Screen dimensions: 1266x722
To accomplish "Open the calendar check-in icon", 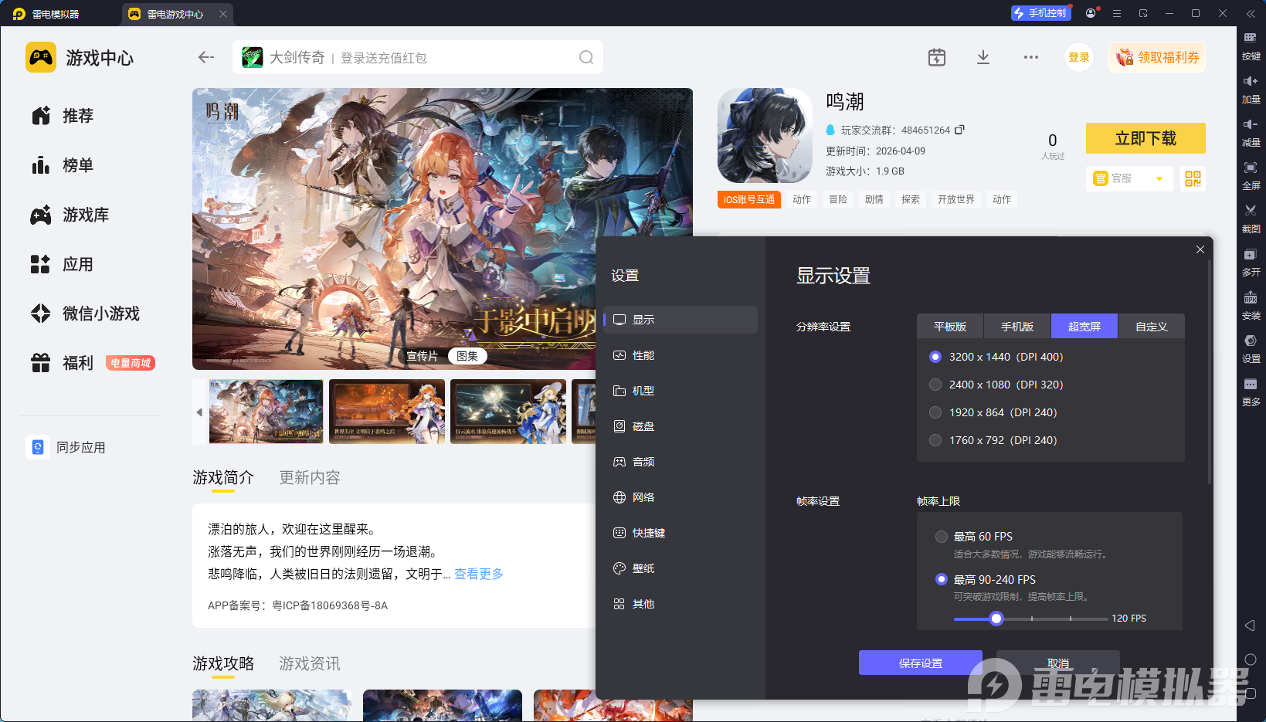I will click(937, 57).
